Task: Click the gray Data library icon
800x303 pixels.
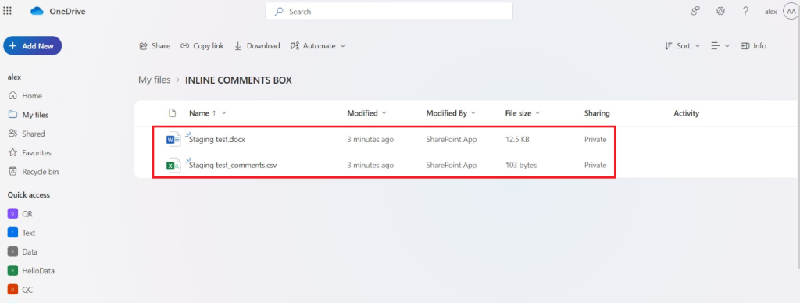Action: [12, 251]
